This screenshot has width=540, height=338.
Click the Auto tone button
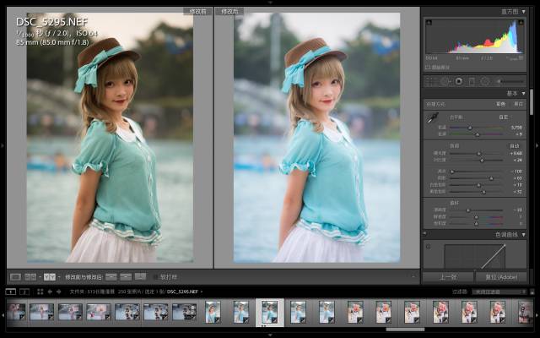515,146
